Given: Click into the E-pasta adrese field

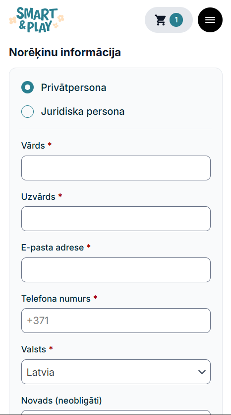Looking at the screenshot, I should pos(116,270).
